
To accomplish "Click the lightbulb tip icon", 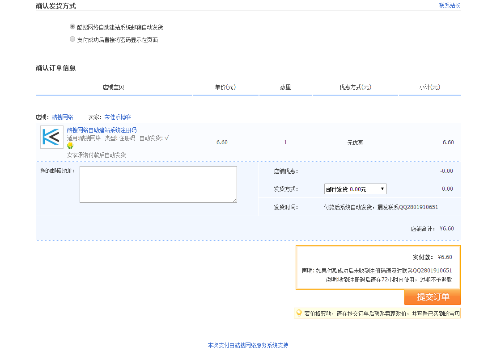I will click(299, 313).
